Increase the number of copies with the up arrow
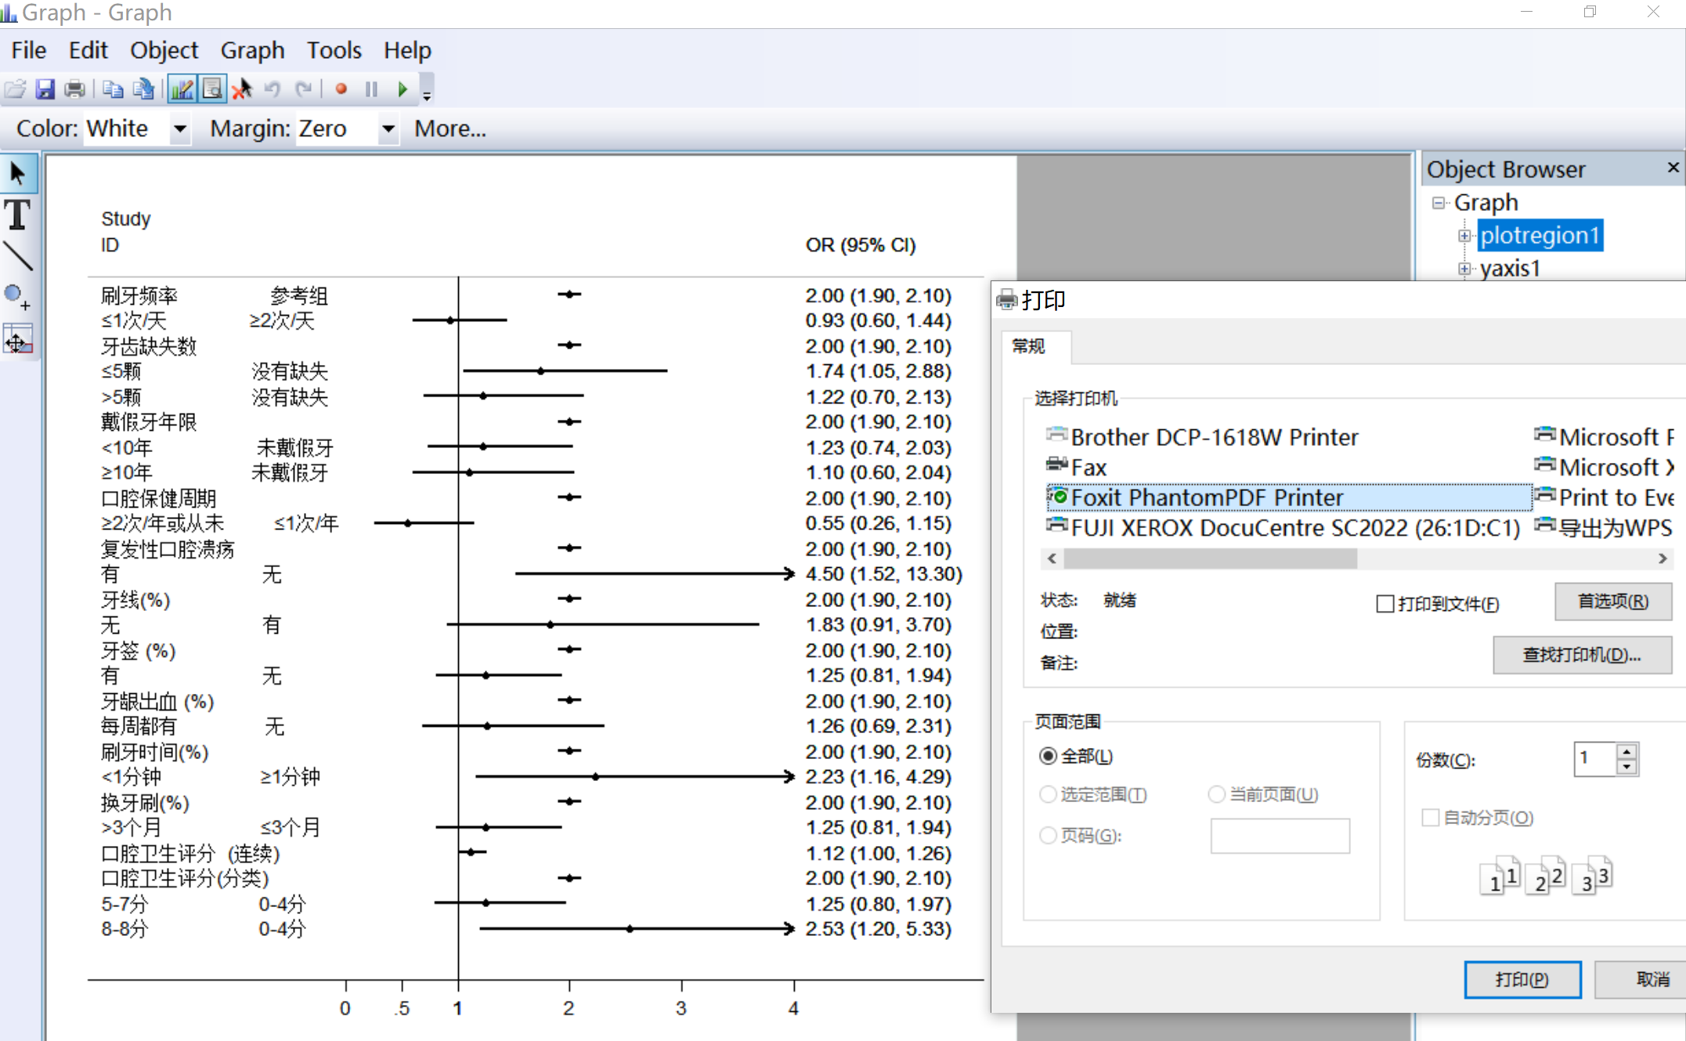This screenshot has height=1041, width=1686. pyautogui.click(x=1627, y=750)
